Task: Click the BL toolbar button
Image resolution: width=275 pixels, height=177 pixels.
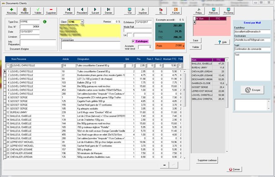Action: (x=160, y=11)
